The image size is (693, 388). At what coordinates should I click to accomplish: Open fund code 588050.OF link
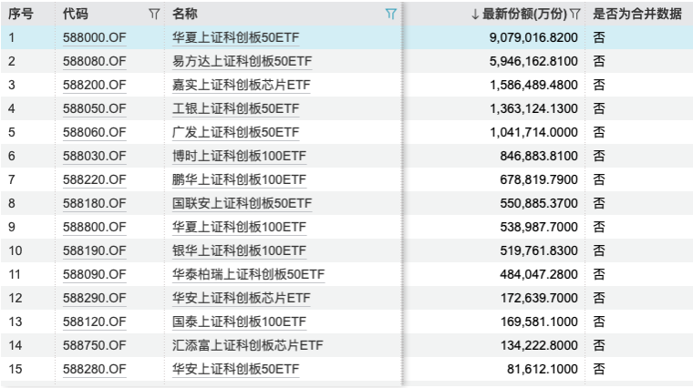coord(95,108)
